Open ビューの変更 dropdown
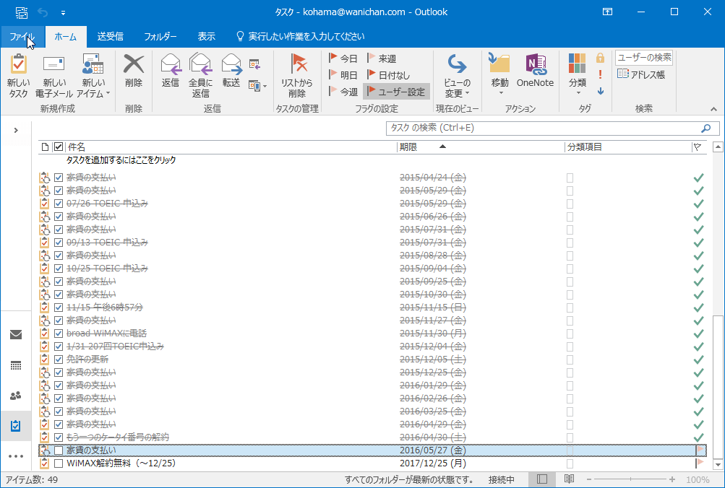725x488 pixels. (x=458, y=76)
